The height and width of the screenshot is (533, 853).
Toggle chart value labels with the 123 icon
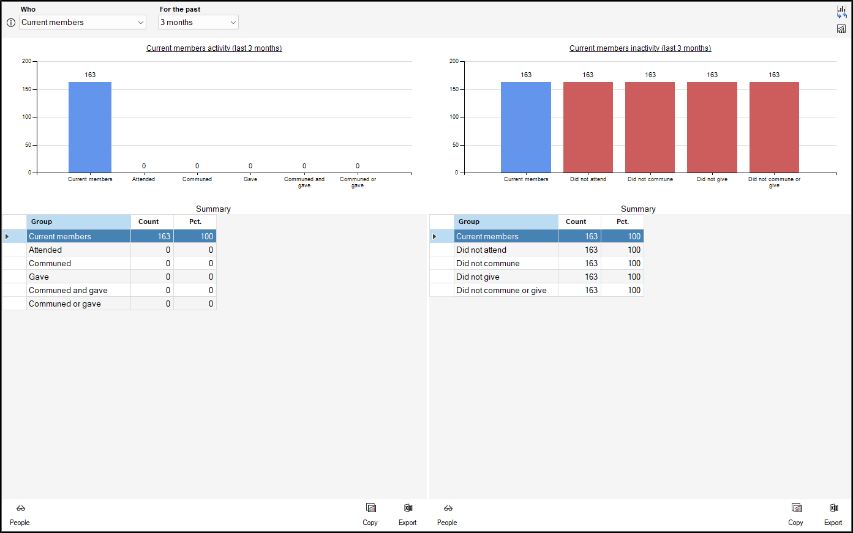click(841, 29)
